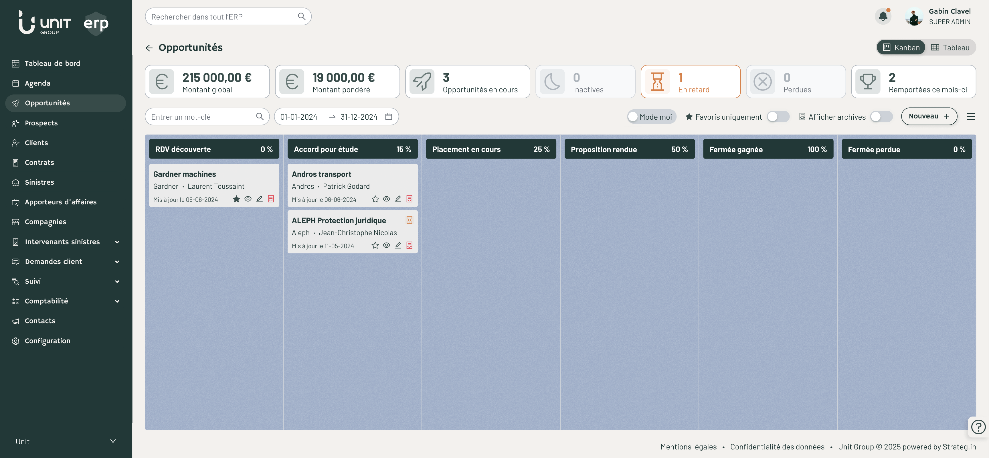The image size is (989, 458).
Task: Open Prospects in the sidebar
Action: [x=41, y=123]
